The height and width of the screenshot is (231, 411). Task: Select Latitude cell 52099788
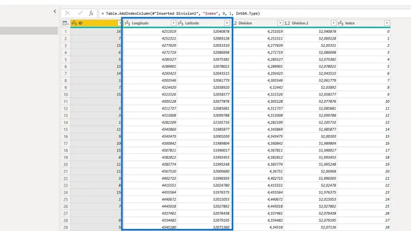203,115
